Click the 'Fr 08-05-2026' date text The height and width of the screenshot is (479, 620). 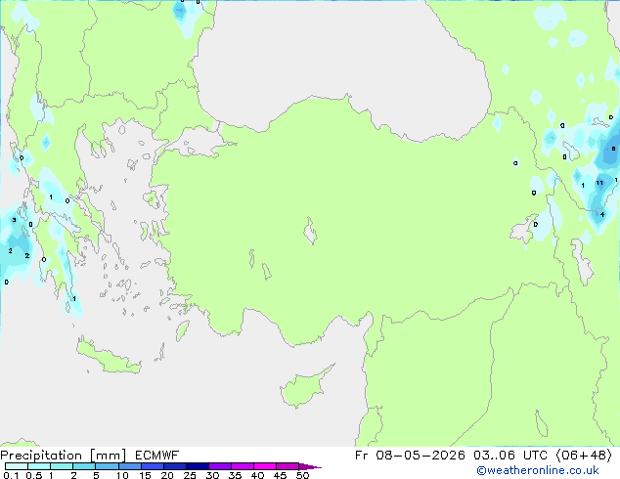coord(410,456)
